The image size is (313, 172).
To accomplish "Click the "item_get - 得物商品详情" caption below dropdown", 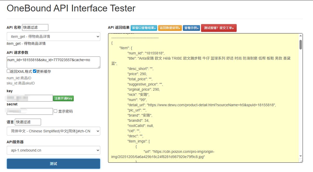I will pyautogui.click(x=26, y=43).
